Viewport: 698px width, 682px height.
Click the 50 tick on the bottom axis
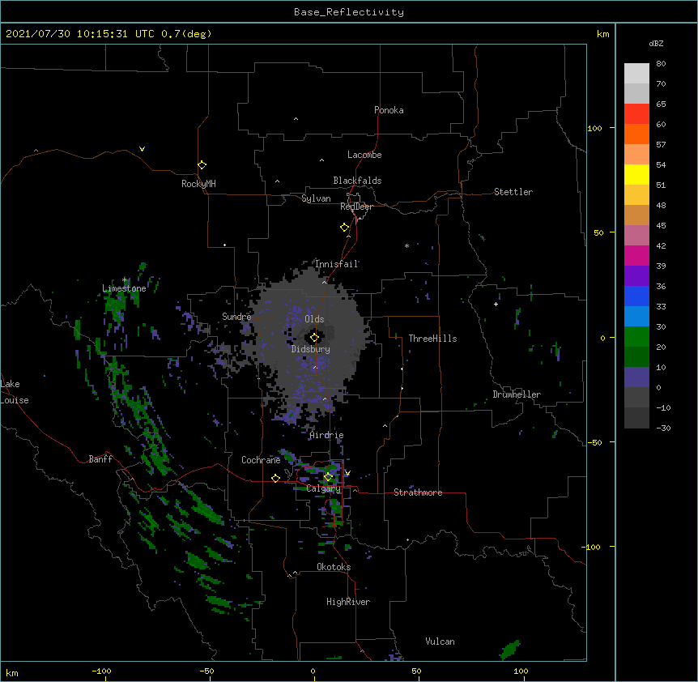click(417, 671)
